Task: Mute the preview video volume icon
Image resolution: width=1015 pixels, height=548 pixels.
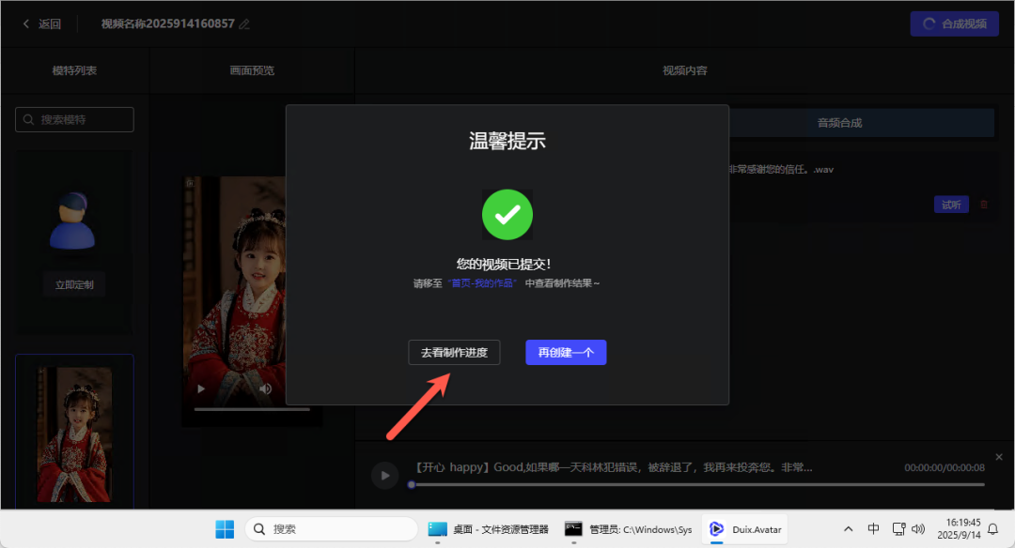Action: pos(266,388)
